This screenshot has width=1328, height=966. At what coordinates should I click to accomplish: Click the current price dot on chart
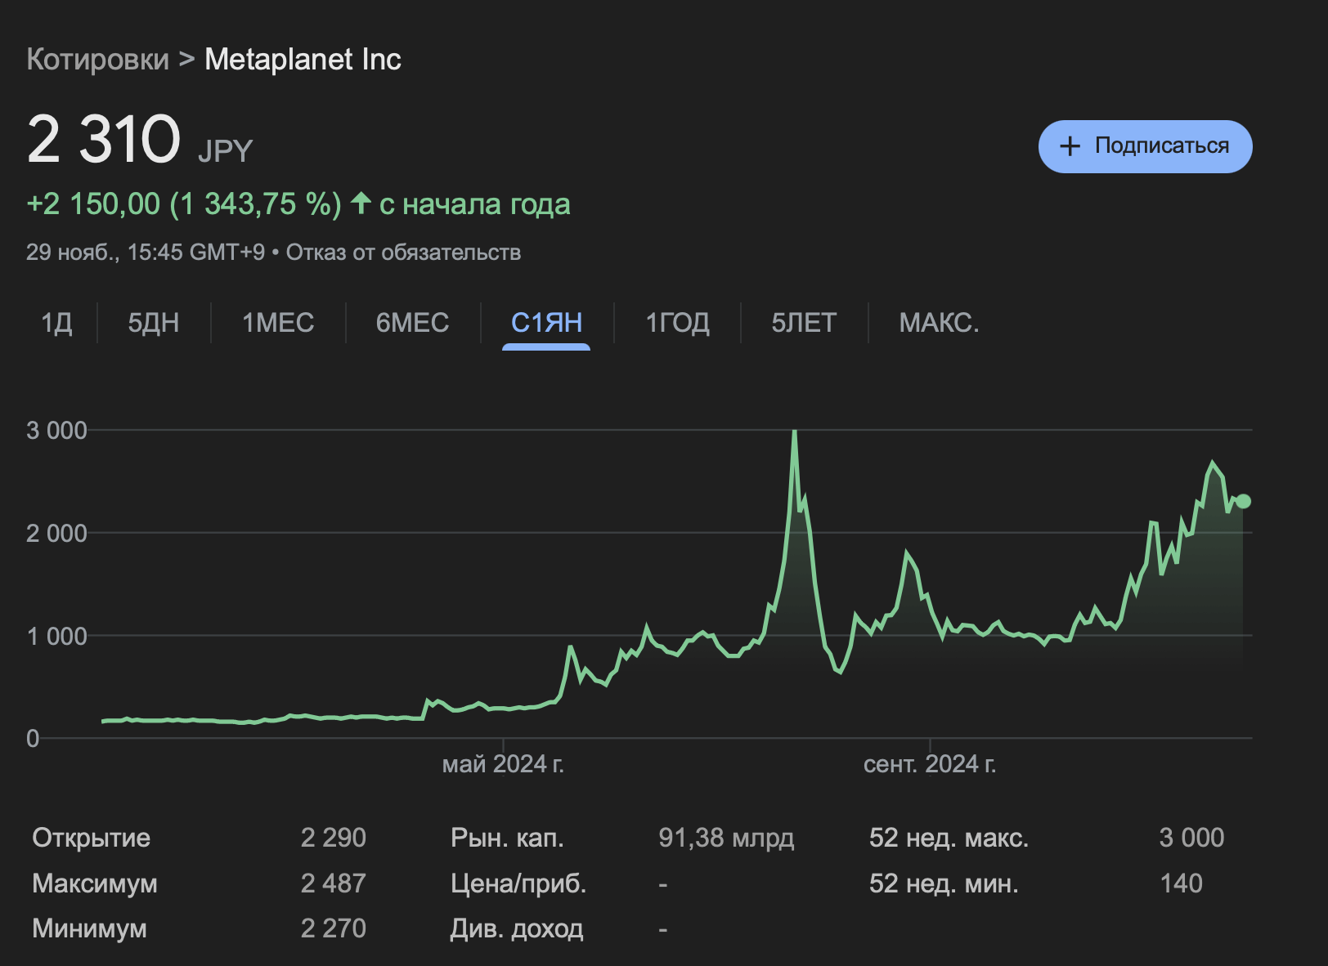coord(1243,501)
